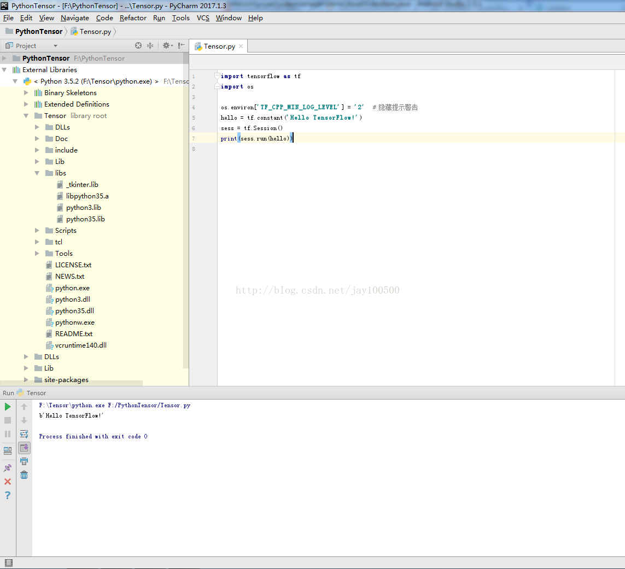Click the Project panel horizontal scrollbar

coord(71,383)
